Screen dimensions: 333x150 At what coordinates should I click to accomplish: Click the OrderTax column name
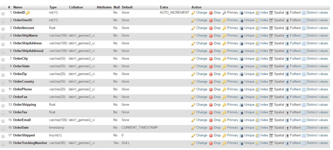[x=20, y=112]
